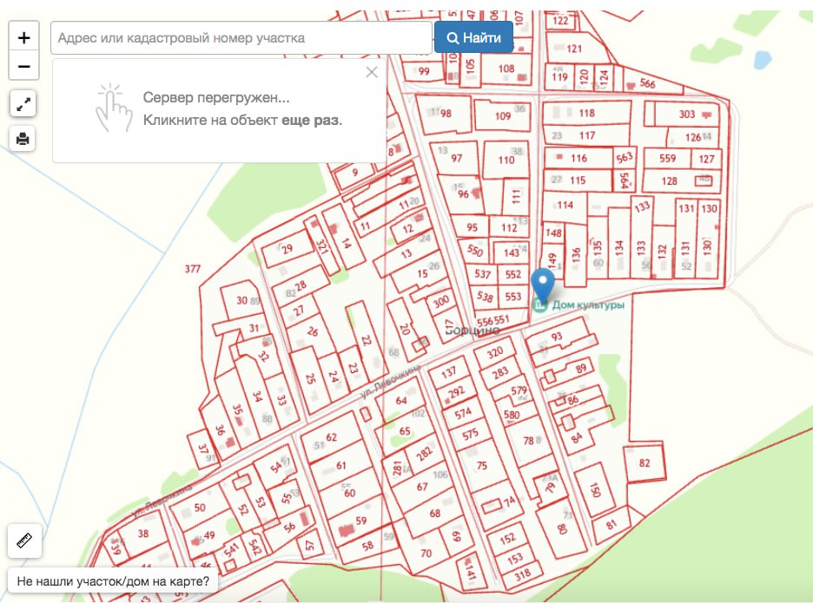Click the address or cadastral number field
Image resolution: width=813 pixels, height=603 pixels.
241,38
